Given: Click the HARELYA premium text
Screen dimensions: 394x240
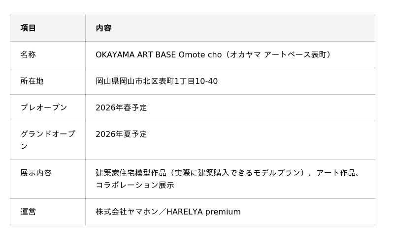Looking at the screenshot, I should [203, 212].
